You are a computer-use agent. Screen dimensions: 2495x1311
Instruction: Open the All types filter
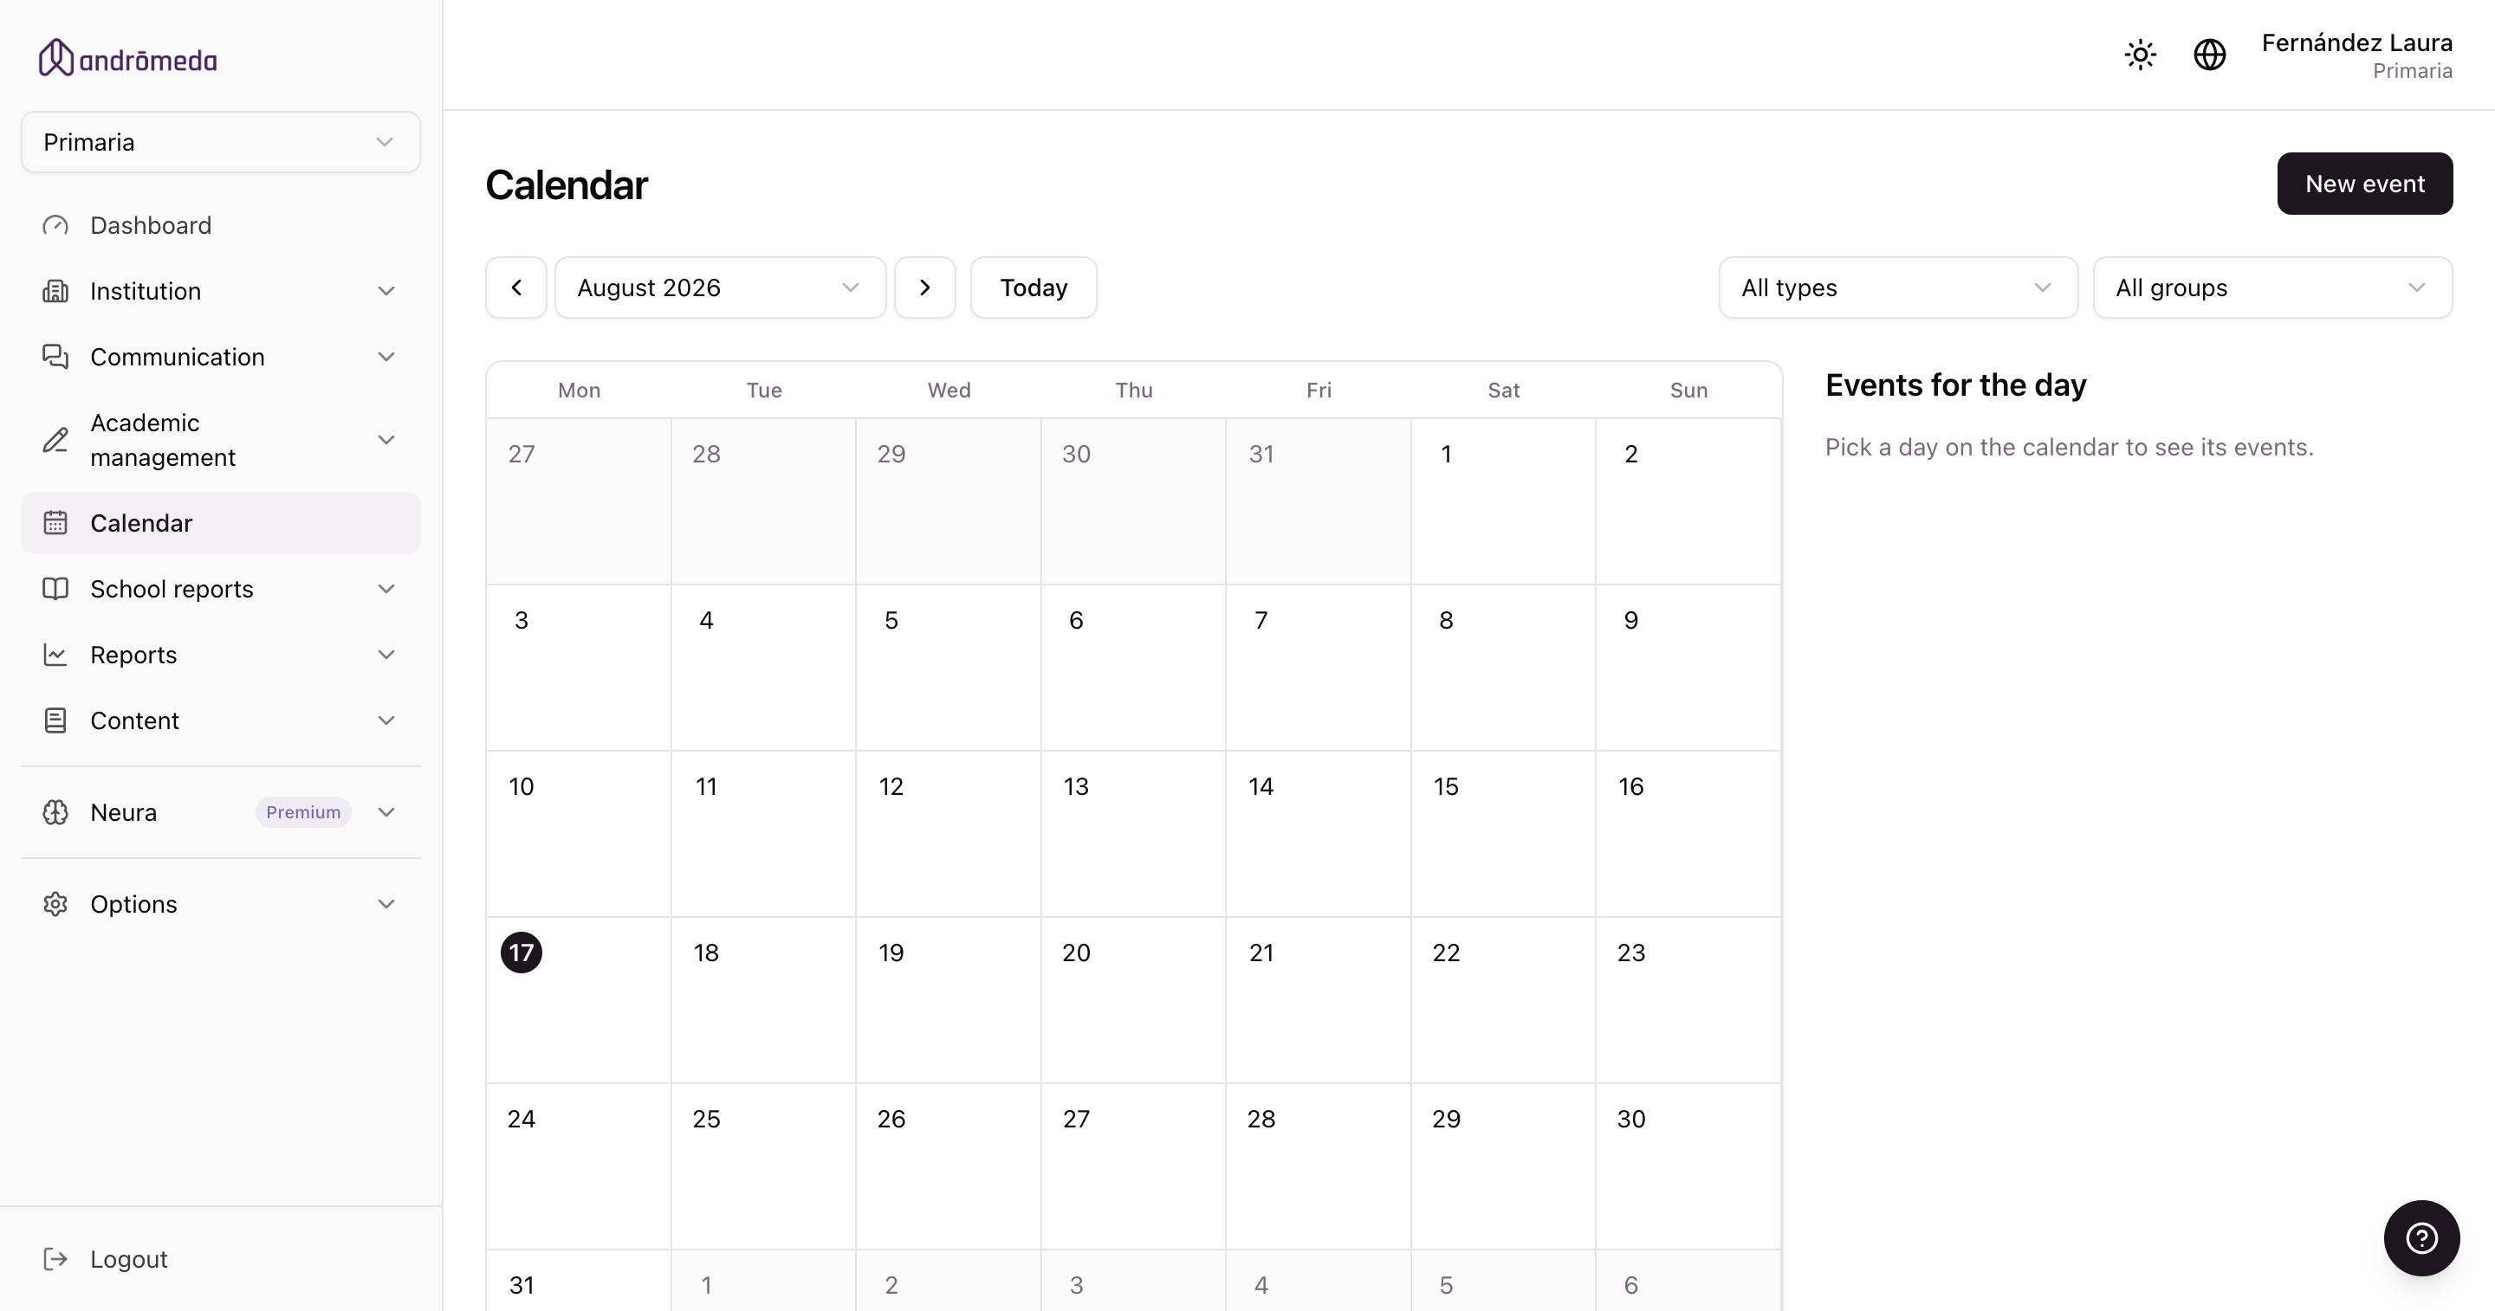pyautogui.click(x=1898, y=287)
